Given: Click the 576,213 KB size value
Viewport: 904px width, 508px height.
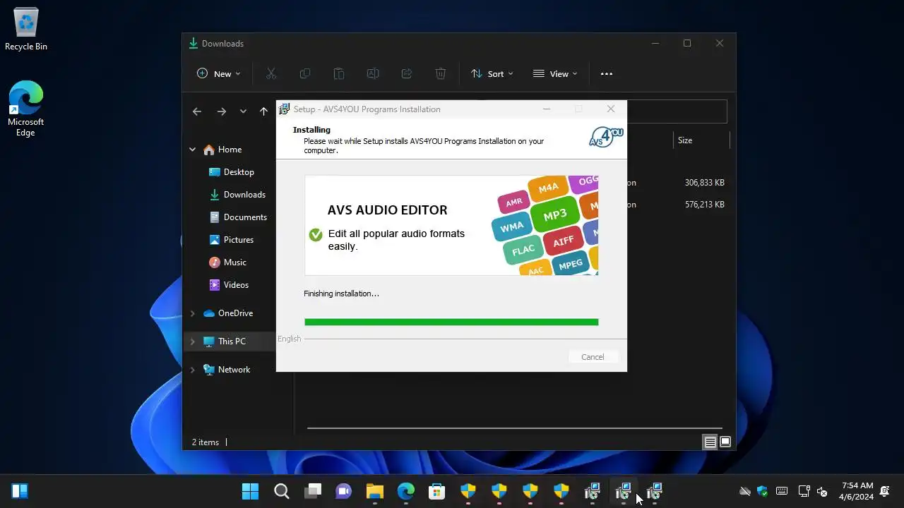Looking at the screenshot, I should tap(704, 205).
